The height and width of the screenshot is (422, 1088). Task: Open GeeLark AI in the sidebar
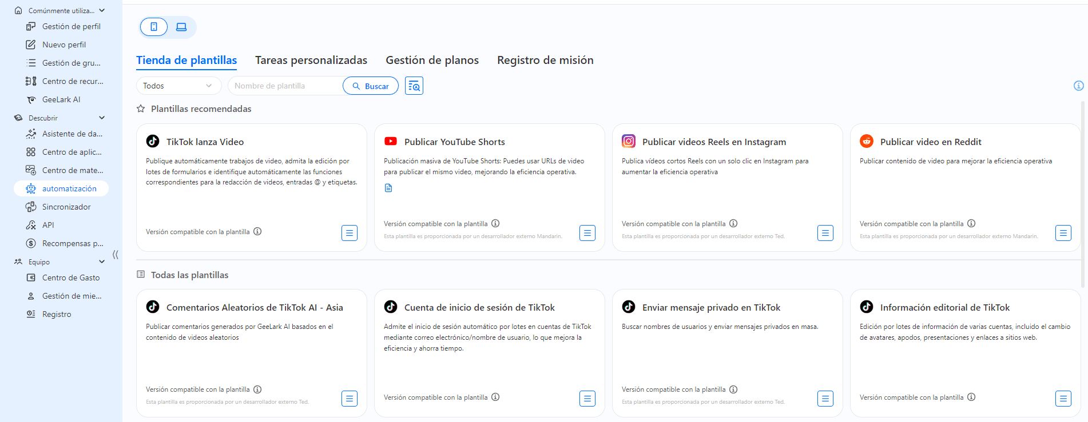point(61,99)
